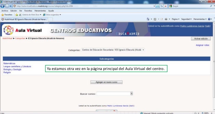Open the Ver menu
Viewport: 215px width, 114px height.
tap(21, 11)
